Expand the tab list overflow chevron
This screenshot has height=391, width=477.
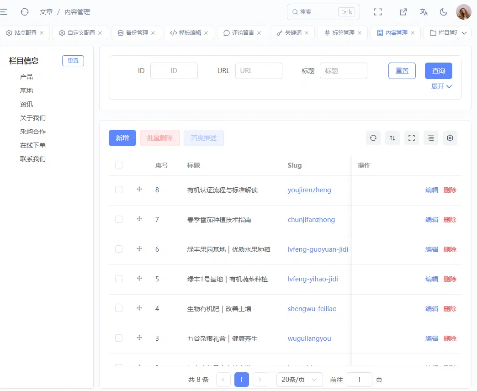tap(464, 33)
